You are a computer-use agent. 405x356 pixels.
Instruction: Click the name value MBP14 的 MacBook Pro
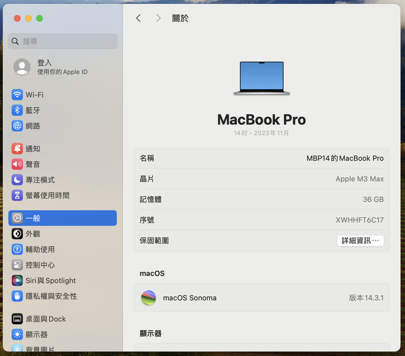click(345, 158)
